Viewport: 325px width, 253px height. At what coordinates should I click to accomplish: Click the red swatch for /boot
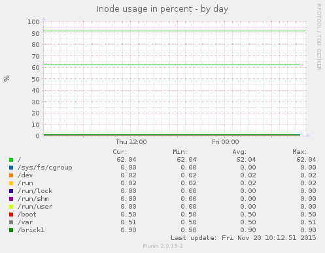click(11, 215)
